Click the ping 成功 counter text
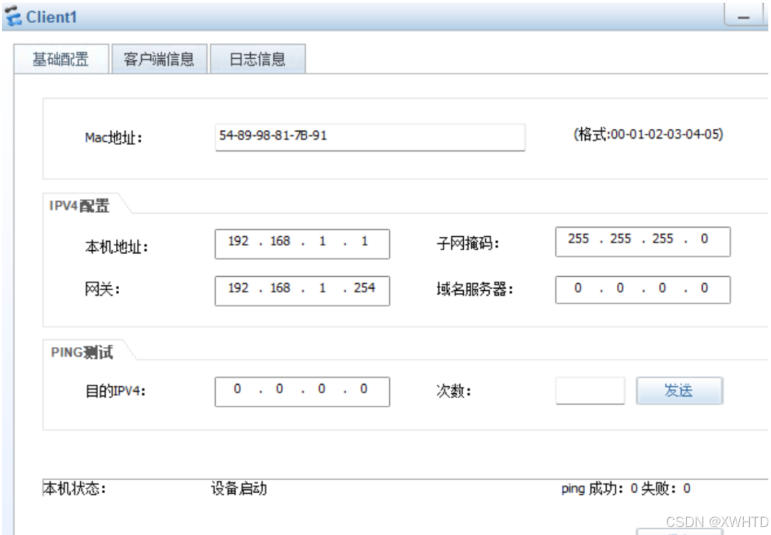 point(600,488)
